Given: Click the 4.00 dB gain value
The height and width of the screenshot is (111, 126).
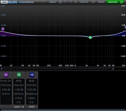Looking at the screenshot, I should click(x=6, y=89).
